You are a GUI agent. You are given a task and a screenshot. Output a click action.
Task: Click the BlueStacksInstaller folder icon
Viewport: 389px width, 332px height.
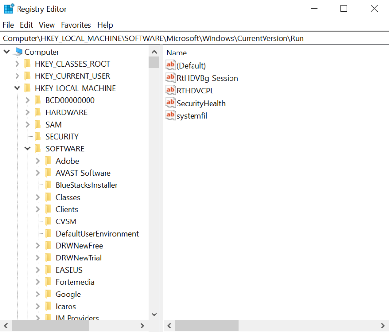[x=48, y=185]
